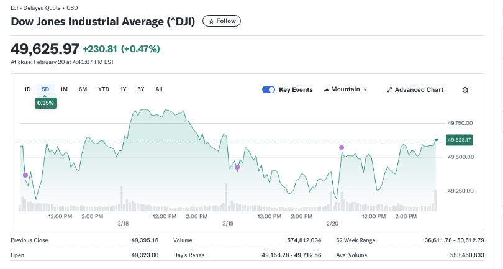Click the purple key event marker near 2/20
The image size is (503, 269).
point(342,148)
